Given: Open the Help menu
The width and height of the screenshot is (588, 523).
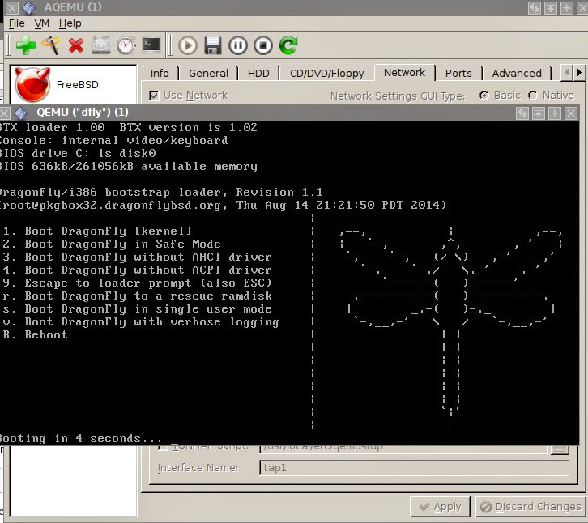Looking at the screenshot, I should click(70, 23).
